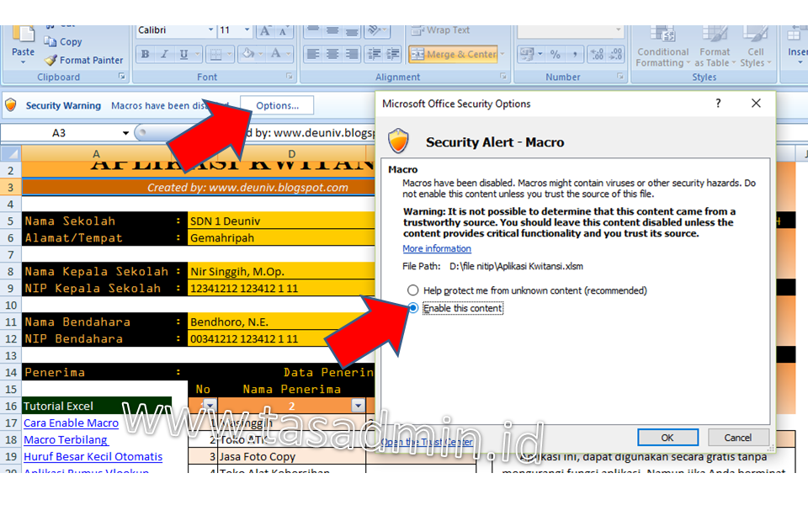Expand the Underline style arrow
This screenshot has width=808, height=505.
click(197, 54)
